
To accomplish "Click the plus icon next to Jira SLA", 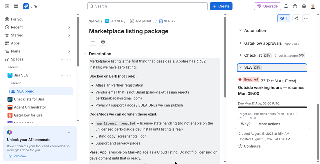I will (x=62, y=75).
